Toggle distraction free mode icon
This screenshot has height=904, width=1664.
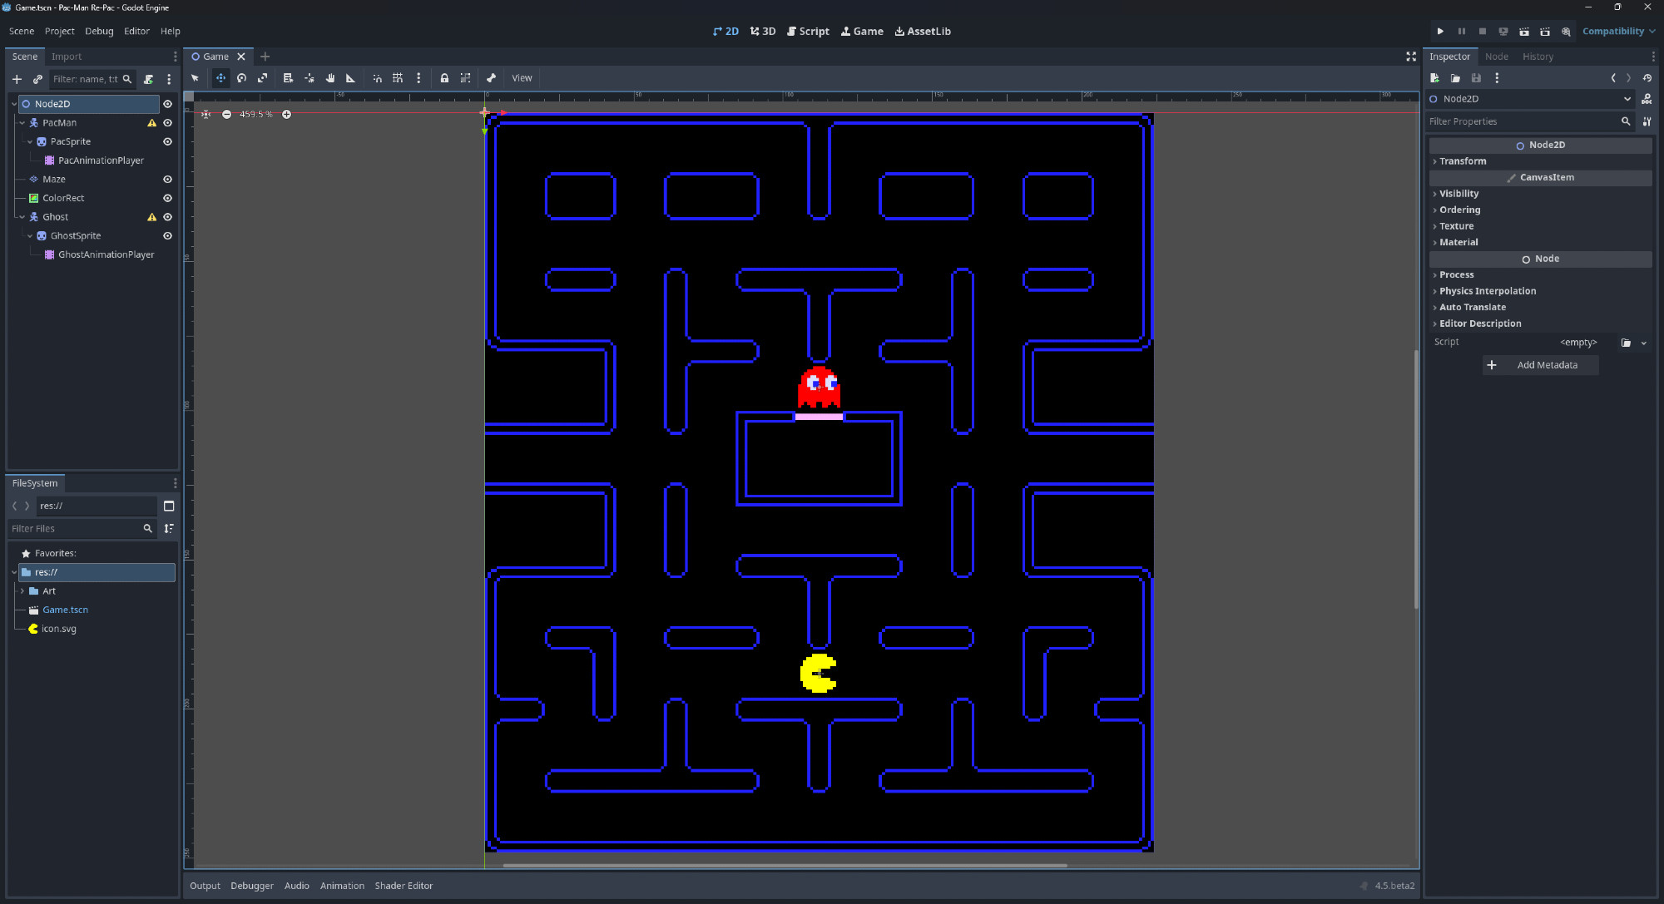[x=1411, y=57]
